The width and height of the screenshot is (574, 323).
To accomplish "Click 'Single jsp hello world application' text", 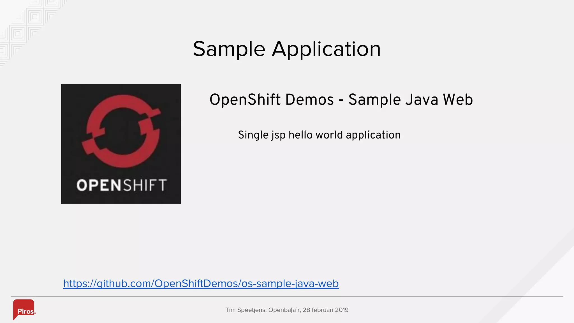I will pos(319,135).
